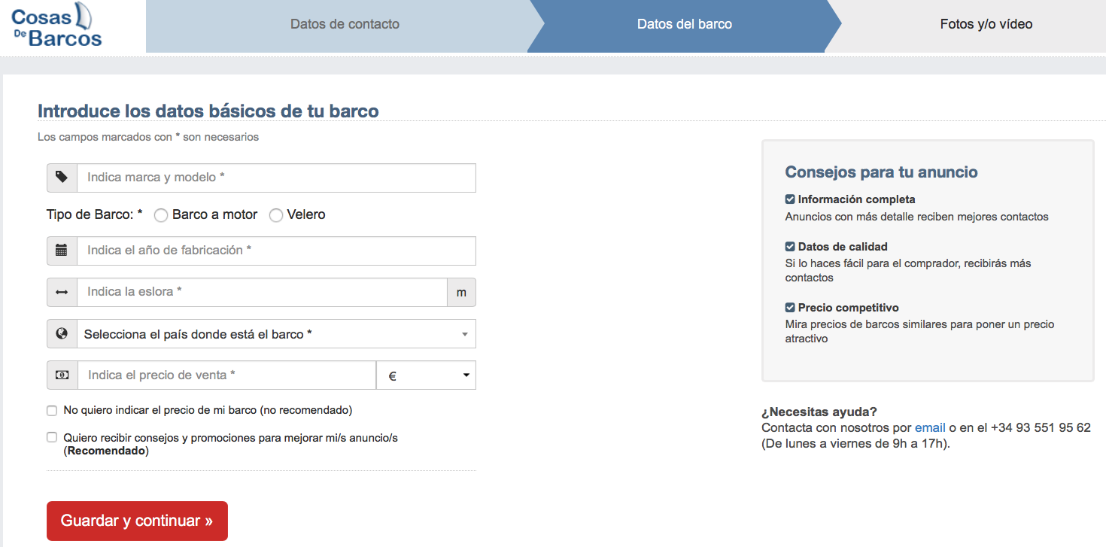Click the 'Tipo de Barco:' label

tap(95, 214)
